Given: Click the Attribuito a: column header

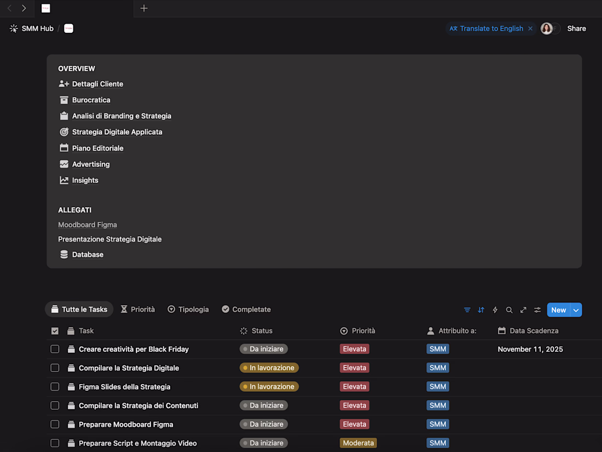Looking at the screenshot, I should coord(451,331).
